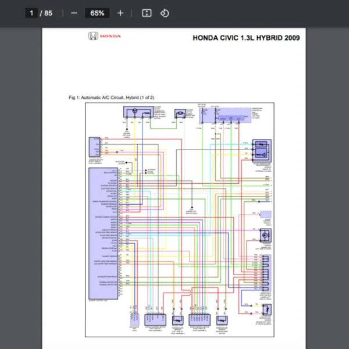
Task: Select the current page number field
Action: (32, 13)
